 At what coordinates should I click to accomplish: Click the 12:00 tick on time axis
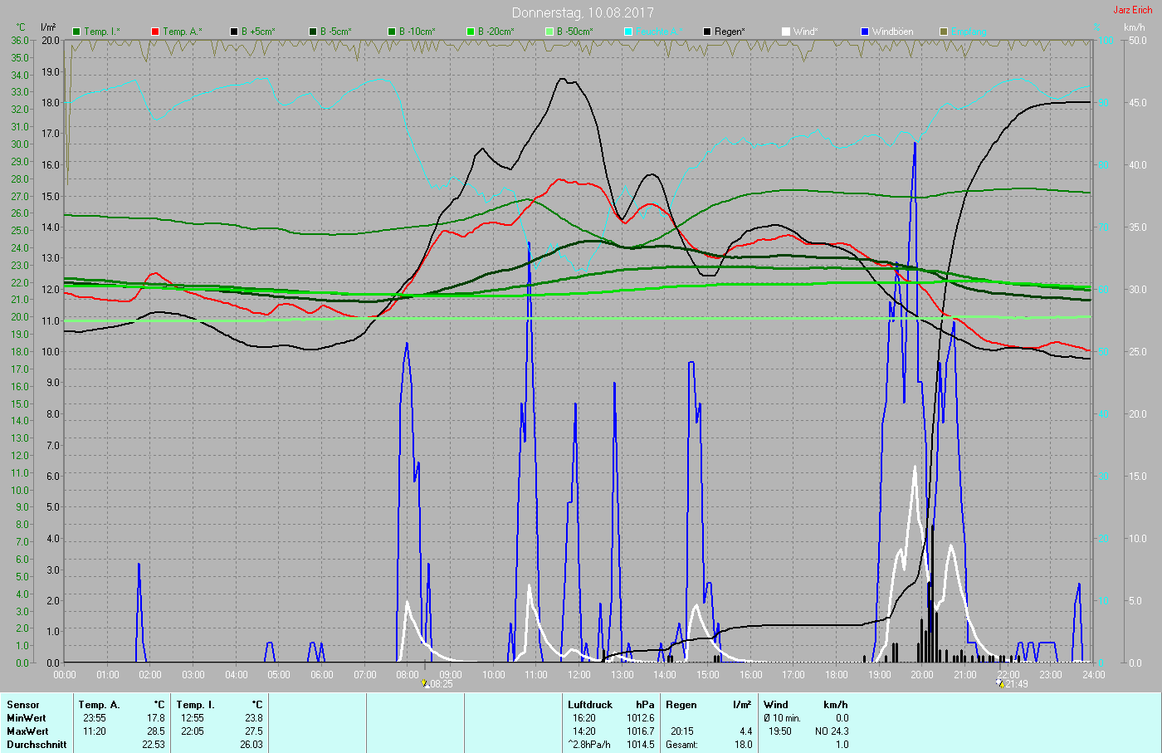point(579,675)
